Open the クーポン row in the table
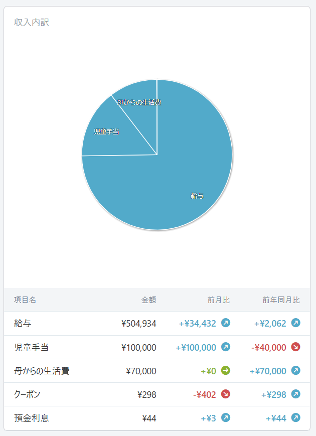The height and width of the screenshot is (436, 316). pos(157,394)
